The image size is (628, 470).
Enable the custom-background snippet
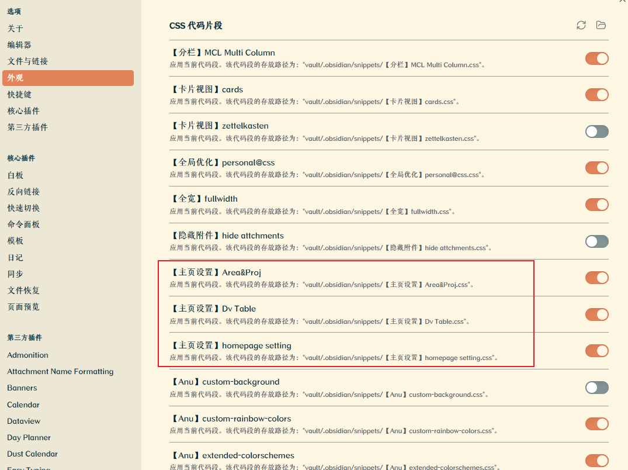coord(597,388)
